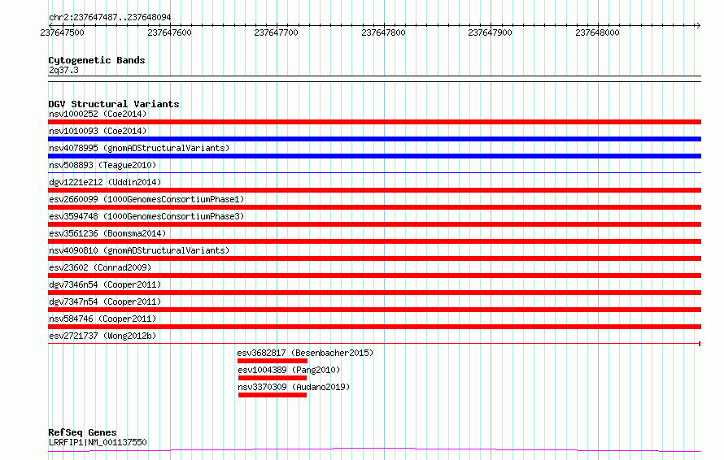This screenshot has height=460, width=724.
Task: Click the red bar under esv1004389
Action: 273,378
